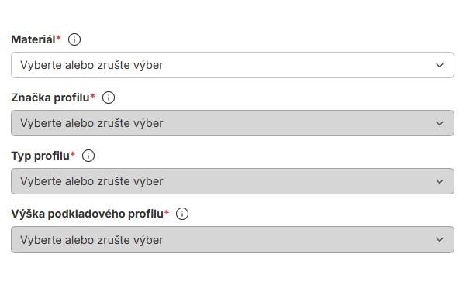Click the chevron arrow in Typ profilu dropdown
This screenshot has width=466, height=295.
pyautogui.click(x=440, y=181)
